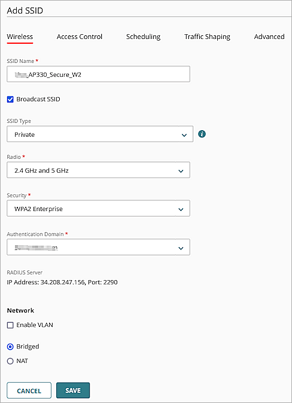Toggle the Broadcast SSID checkbox

tap(10, 99)
